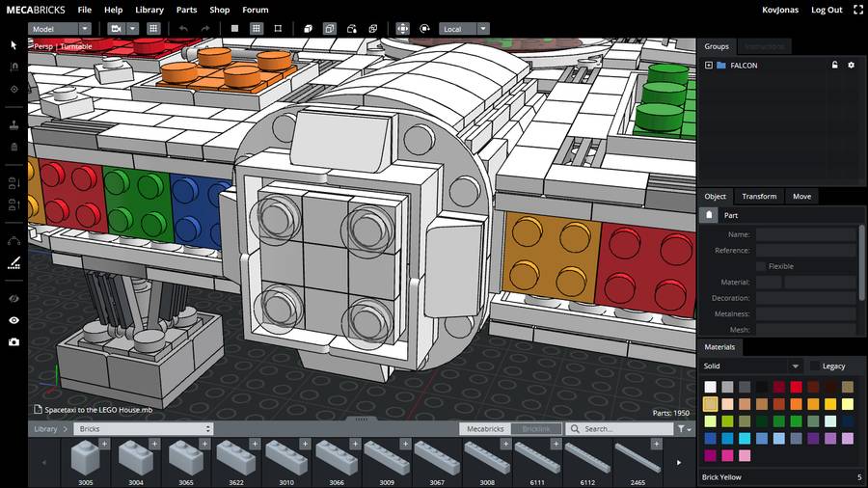The width and height of the screenshot is (868, 488).
Task: Click the Part brick icon in Object panel
Action: coord(709,215)
